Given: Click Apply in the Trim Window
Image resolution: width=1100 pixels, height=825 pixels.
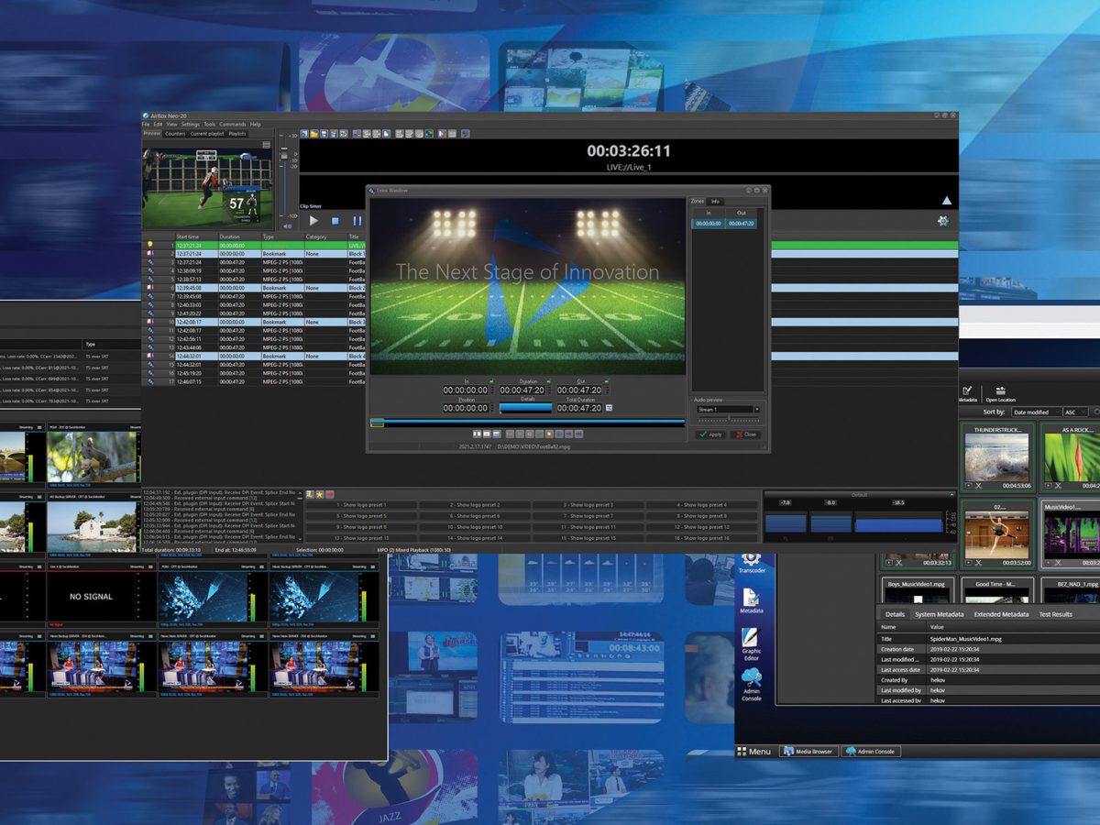Looking at the screenshot, I should (x=711, y=434).
